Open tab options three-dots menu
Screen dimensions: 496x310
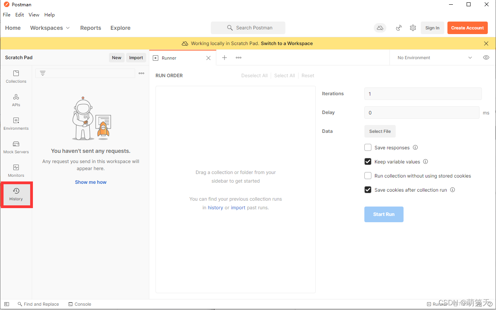click(x=239, y=58)
